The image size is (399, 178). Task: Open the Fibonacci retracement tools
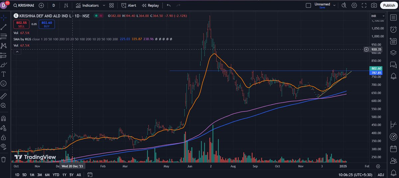click(4, 36)
